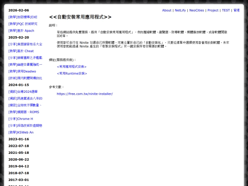
Task: Expand the 2019-04-12 date group
Action: (x=19, y=166)
